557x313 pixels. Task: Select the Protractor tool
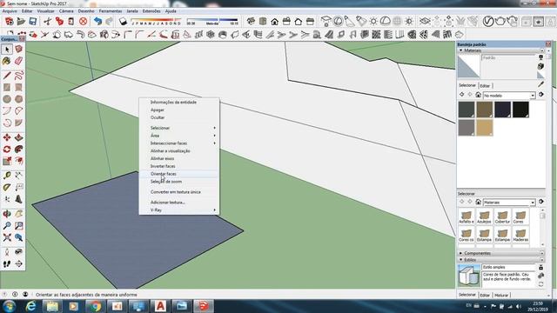[7, 187]
